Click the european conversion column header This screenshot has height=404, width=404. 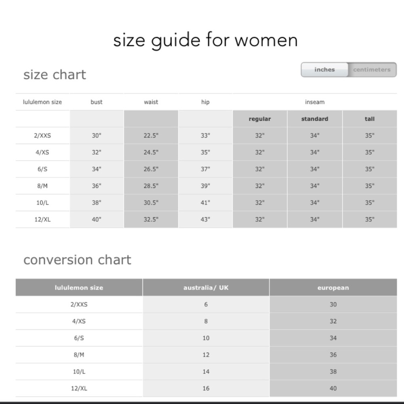click(333, 288)
